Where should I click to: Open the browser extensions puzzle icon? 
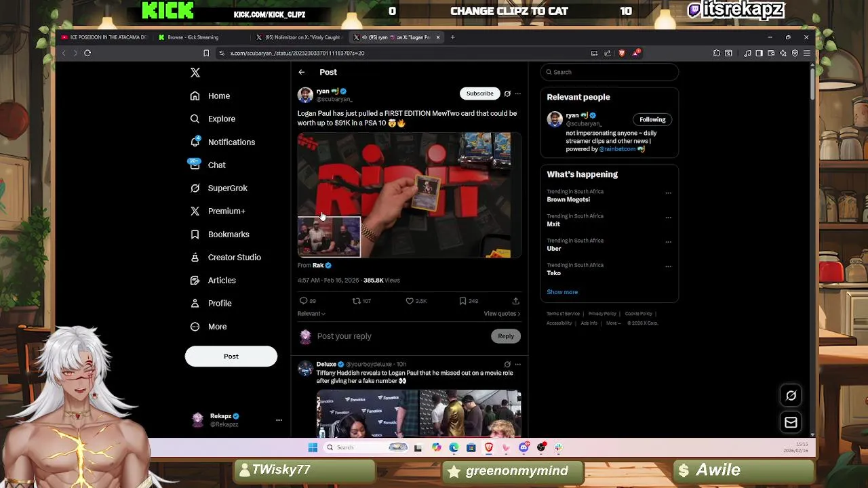click(x=716, y=53)
